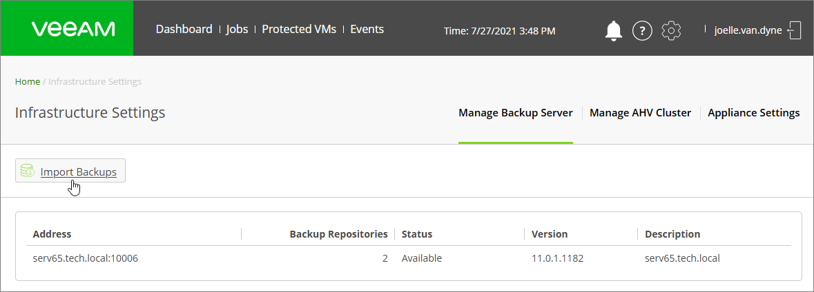The width and height of the screenshot is (814, 292).
Task: Follow the Home breadcrumb link
Action: 28,81
